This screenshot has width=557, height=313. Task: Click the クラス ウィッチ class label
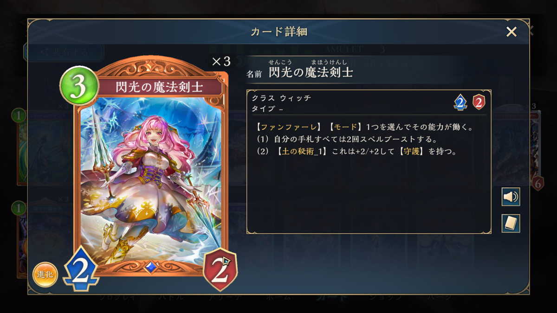coord(282,98)
